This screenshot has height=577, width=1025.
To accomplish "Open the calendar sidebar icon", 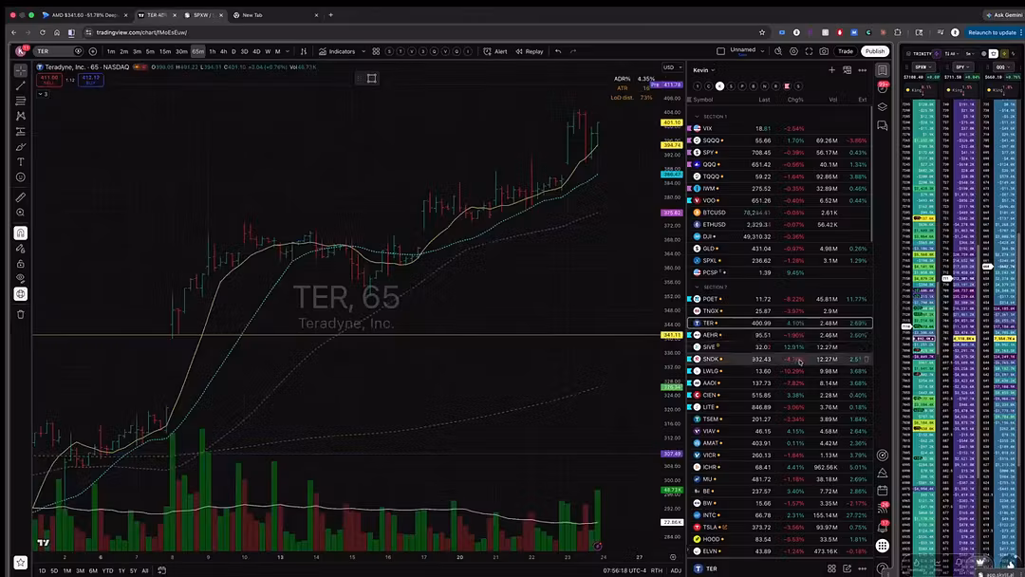I will tap(883, 490).
